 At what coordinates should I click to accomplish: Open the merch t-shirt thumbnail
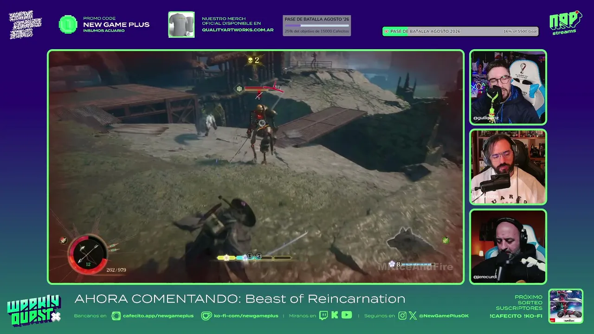pyautogui.click(x=181, y=25)
